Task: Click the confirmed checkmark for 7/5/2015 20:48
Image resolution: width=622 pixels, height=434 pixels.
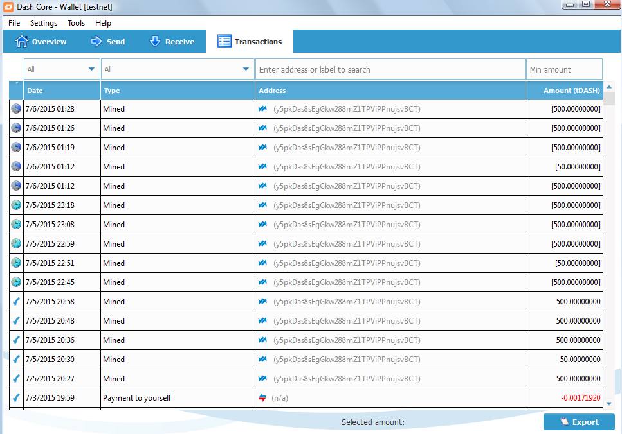Action: coord(16,320)
